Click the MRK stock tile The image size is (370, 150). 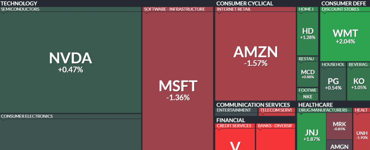(x=339, y=126)
